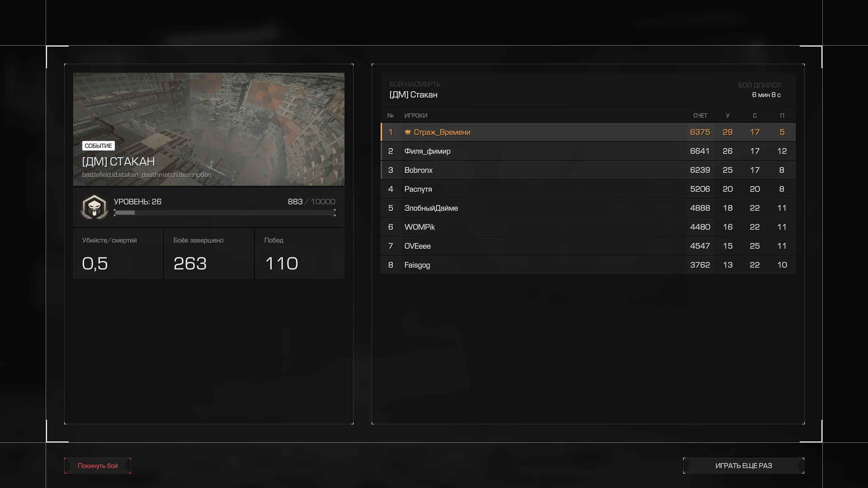The image size is (868, 488).
Task: Click the ИГРОКИ column header
Action: tap(416, 116)
